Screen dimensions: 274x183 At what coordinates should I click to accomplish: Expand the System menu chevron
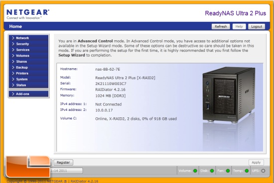[x=13, y=79]
